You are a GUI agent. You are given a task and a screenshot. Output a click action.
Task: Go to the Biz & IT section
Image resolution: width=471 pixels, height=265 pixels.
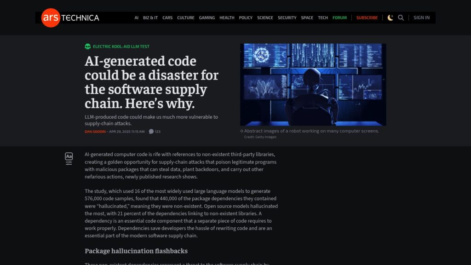[150, 18]
